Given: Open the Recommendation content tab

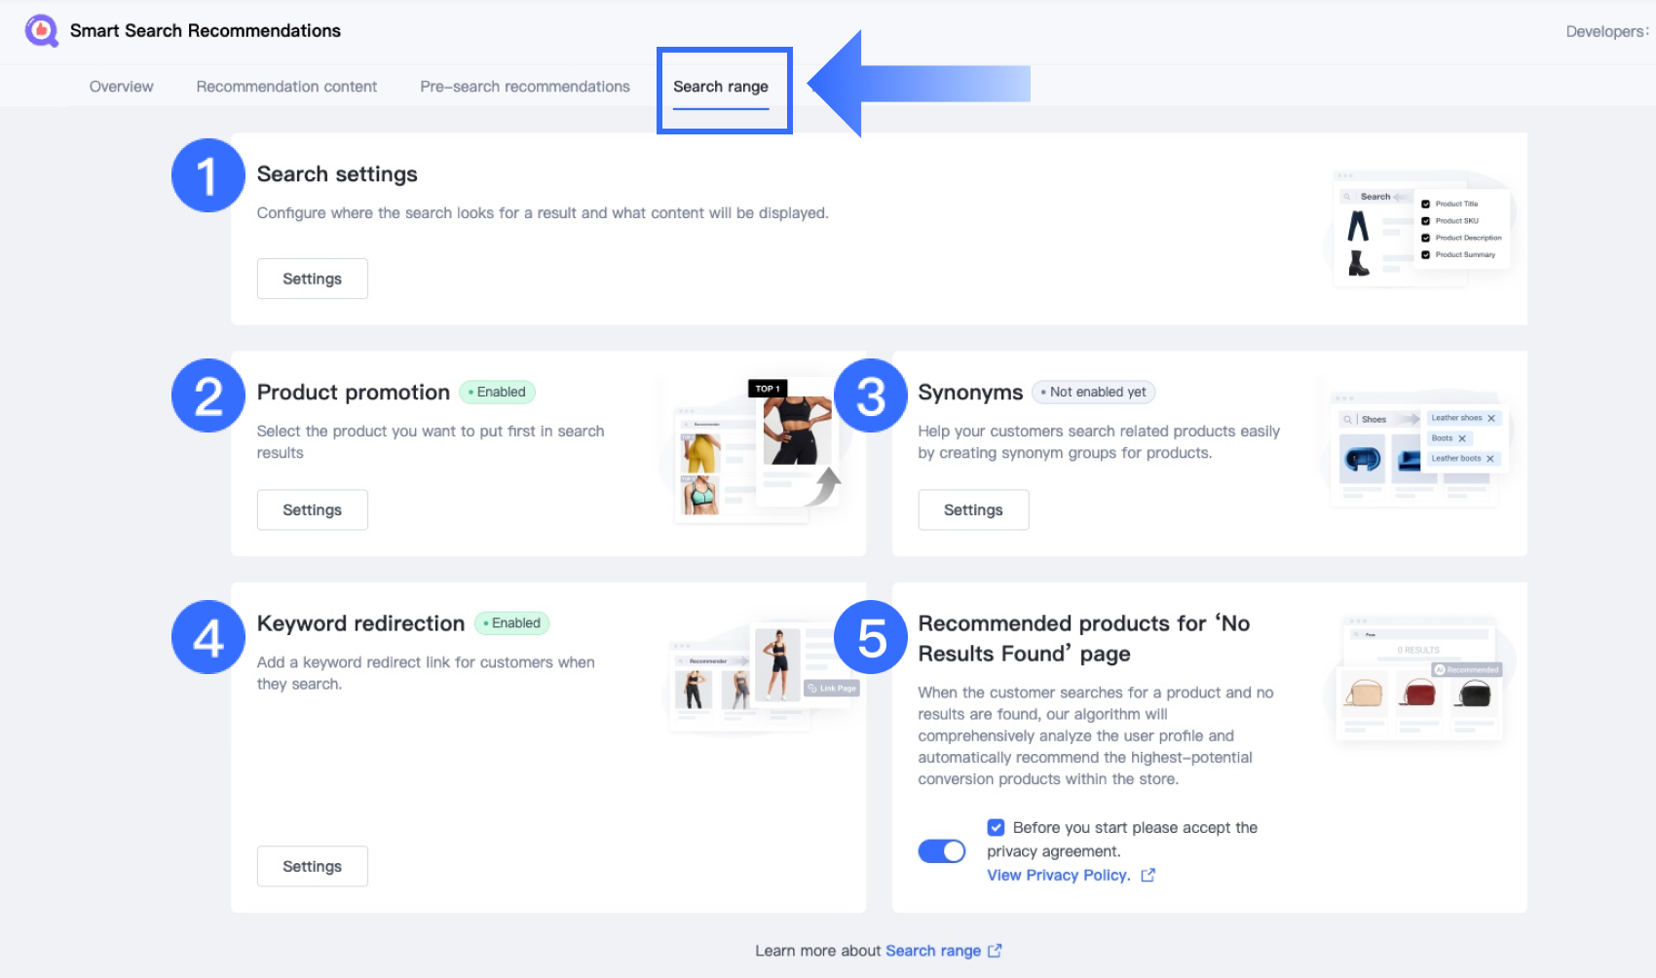Looking at the screenshot, I should pyautogui.click(x=286, y=87).
